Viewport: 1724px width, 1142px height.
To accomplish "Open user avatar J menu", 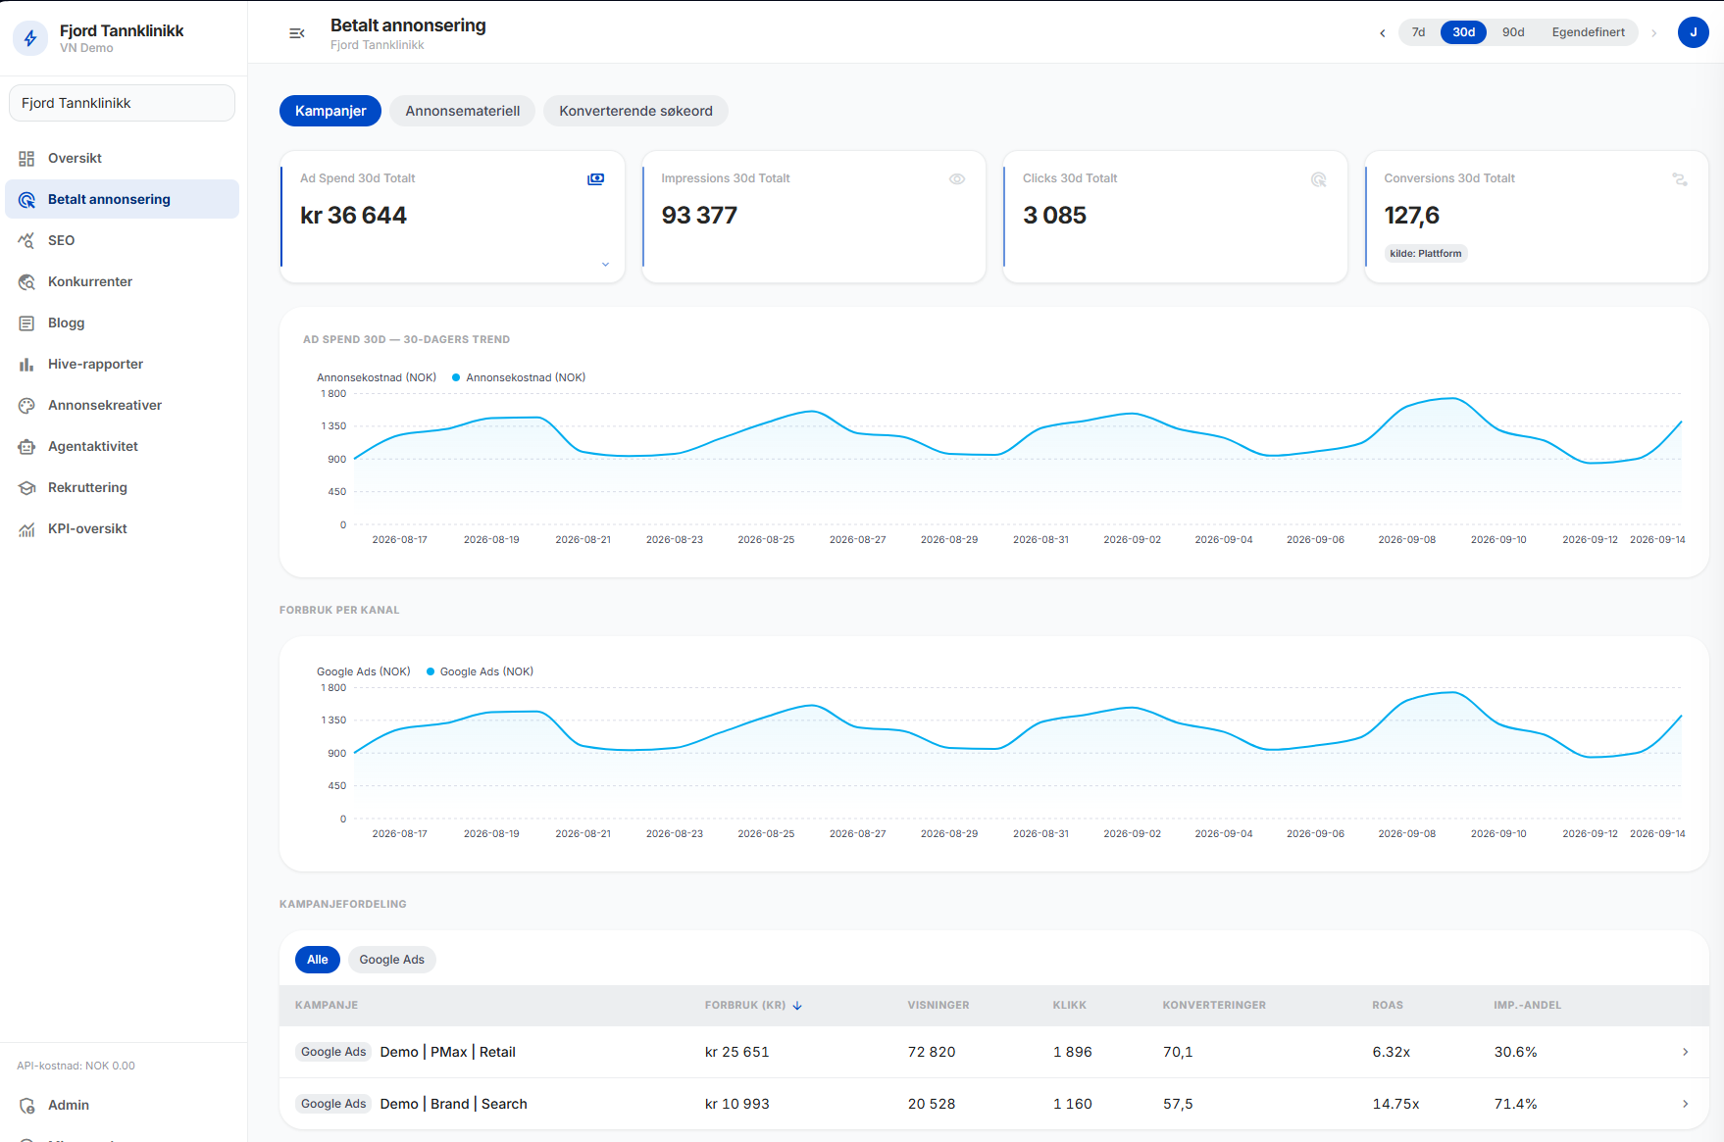I will click(x=1693, y=32).
